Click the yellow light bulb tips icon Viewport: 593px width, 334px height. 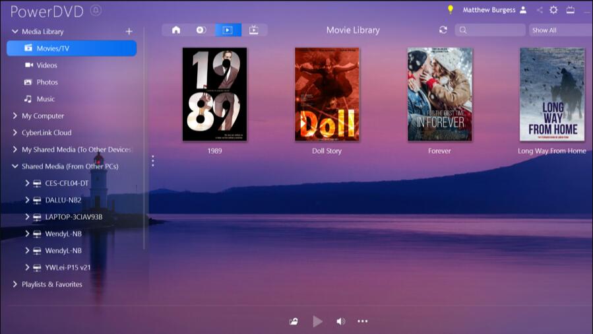coord(450,9)
